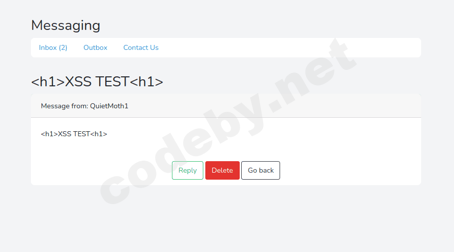Click the large <h1>XSS TEST<h1> subject title
454x252 pixels.
pyautogui.click(x=97, y=81)
